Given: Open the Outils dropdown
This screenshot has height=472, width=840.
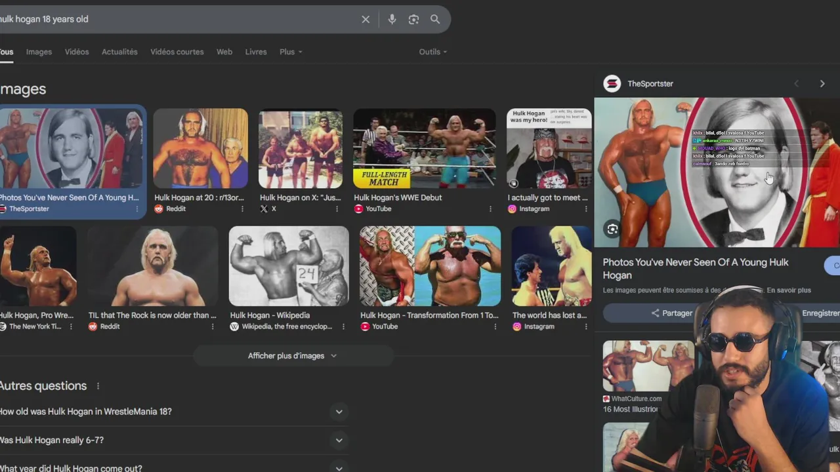Looking at the screenshot, I should (x=433, y=52).
